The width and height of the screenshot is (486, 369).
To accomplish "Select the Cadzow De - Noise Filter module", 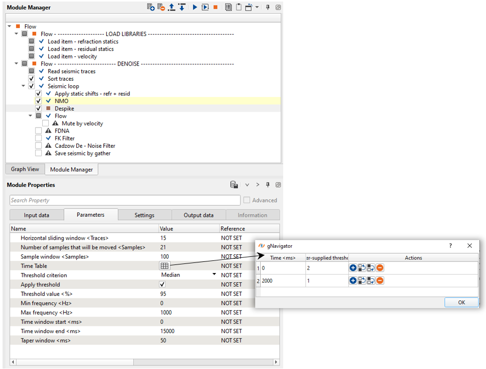I will (x=85, y=146).
